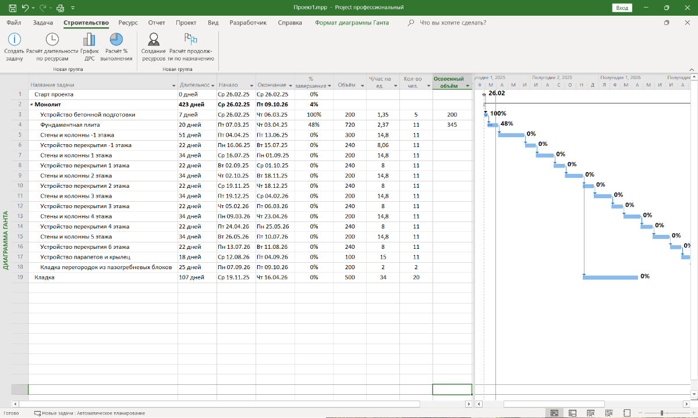Image resolution: width=698 pixels, height=418 pixels.
Task: Open the Освоенный объём column dropdown
Action: click(x=467, y=86)
